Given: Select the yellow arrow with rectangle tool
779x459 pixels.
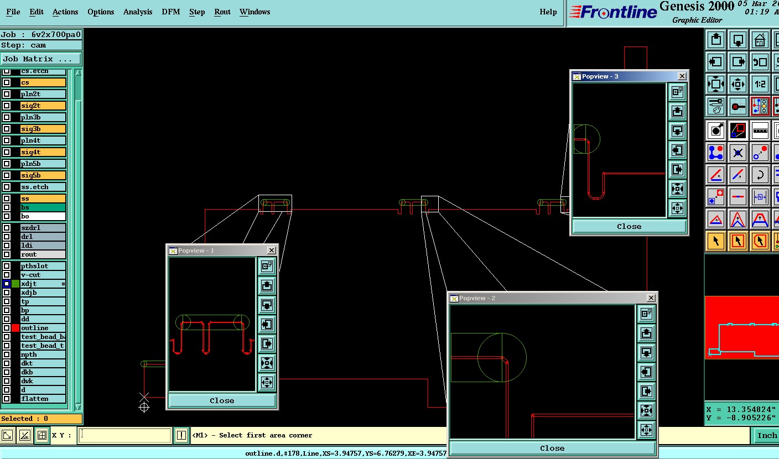Looking at the screenshot, I should tap(738, 241).
